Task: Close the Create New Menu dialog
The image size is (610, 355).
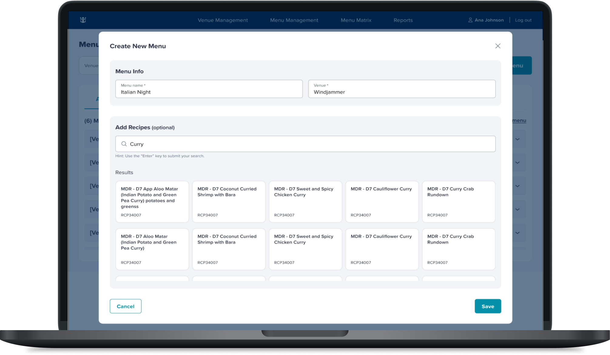Action: pyautogui.click(x=498, y=46)
